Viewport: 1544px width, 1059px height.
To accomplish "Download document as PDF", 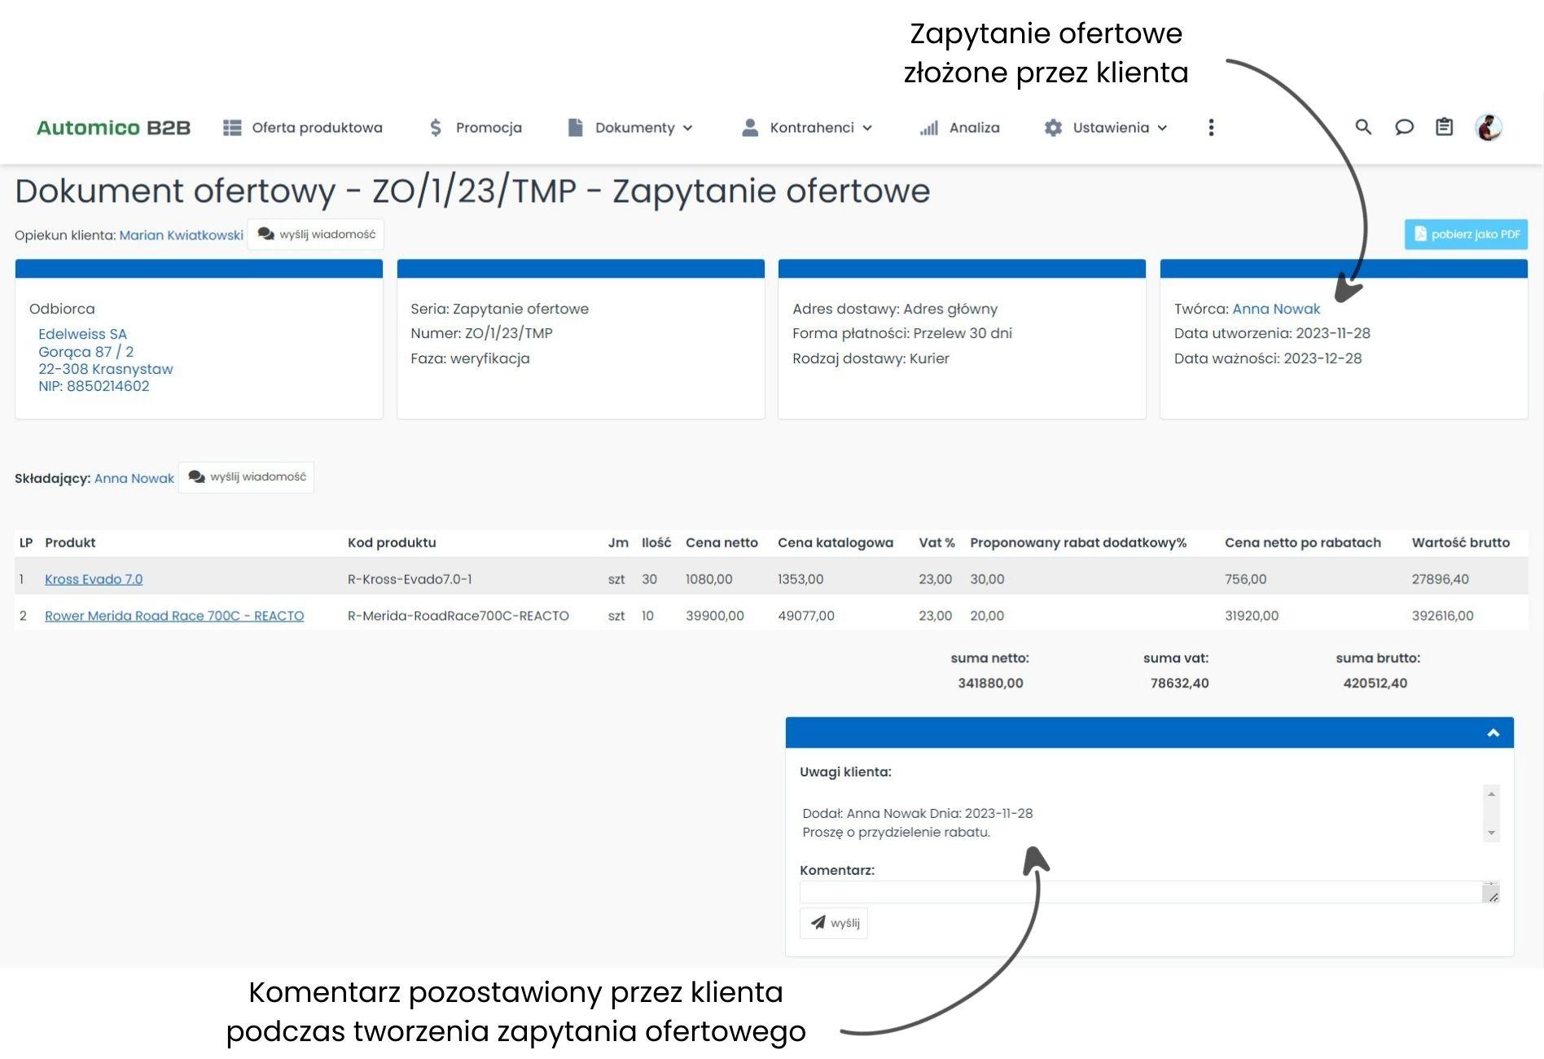I will [1466, 235].
